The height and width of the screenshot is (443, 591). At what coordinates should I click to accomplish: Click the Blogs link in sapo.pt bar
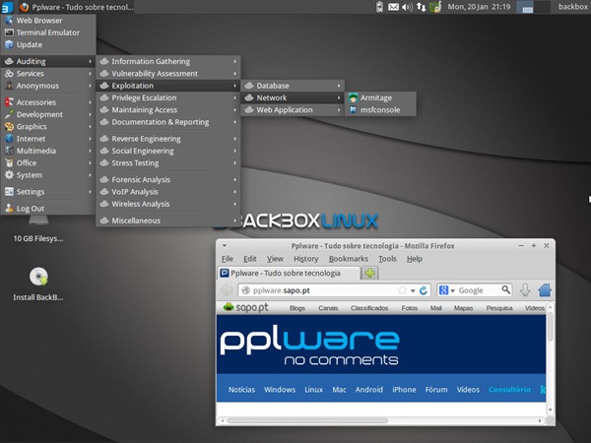click(297, 308)
